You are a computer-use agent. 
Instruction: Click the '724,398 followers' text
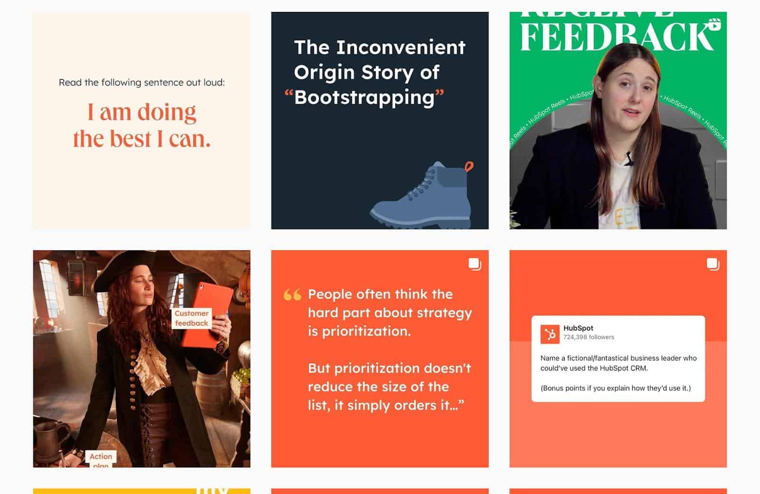coord(589,337)
